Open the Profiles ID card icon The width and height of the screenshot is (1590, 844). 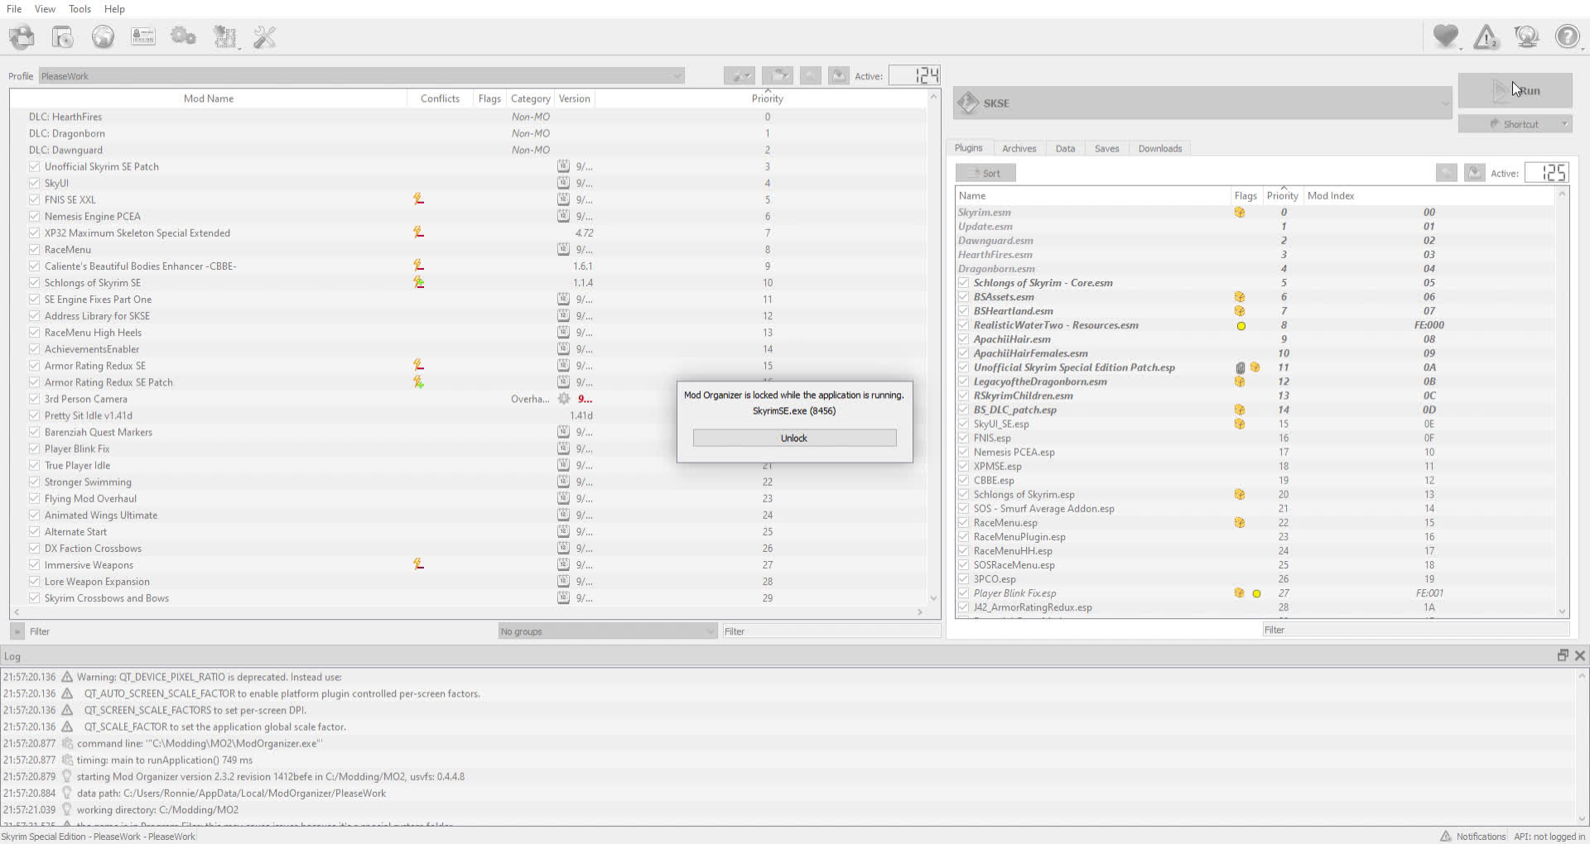(143, 37)
